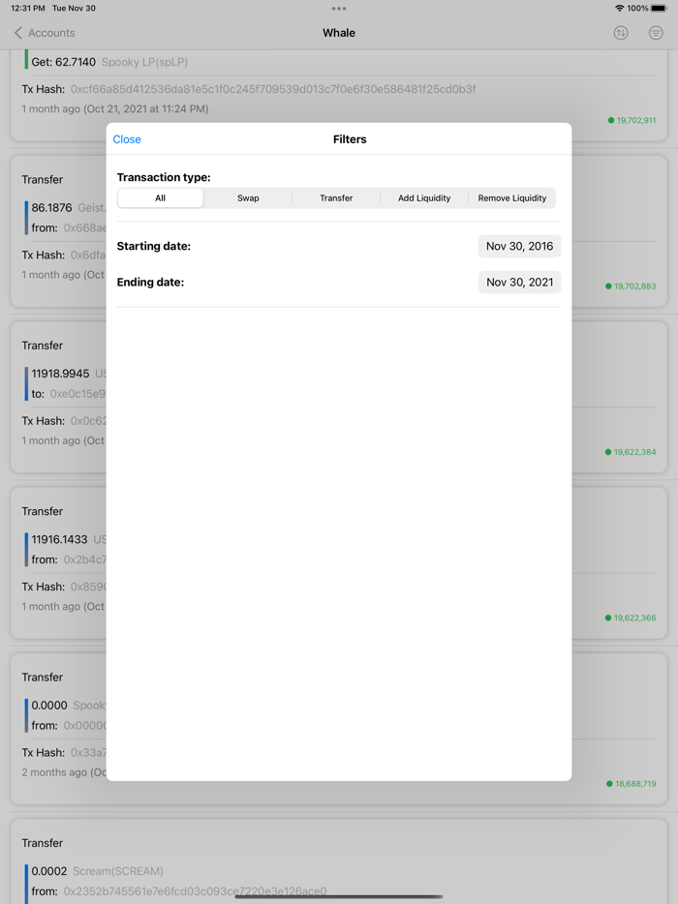Tap the filter icon in navigation bar
The image size is (678, 904).
click(656, 33)
